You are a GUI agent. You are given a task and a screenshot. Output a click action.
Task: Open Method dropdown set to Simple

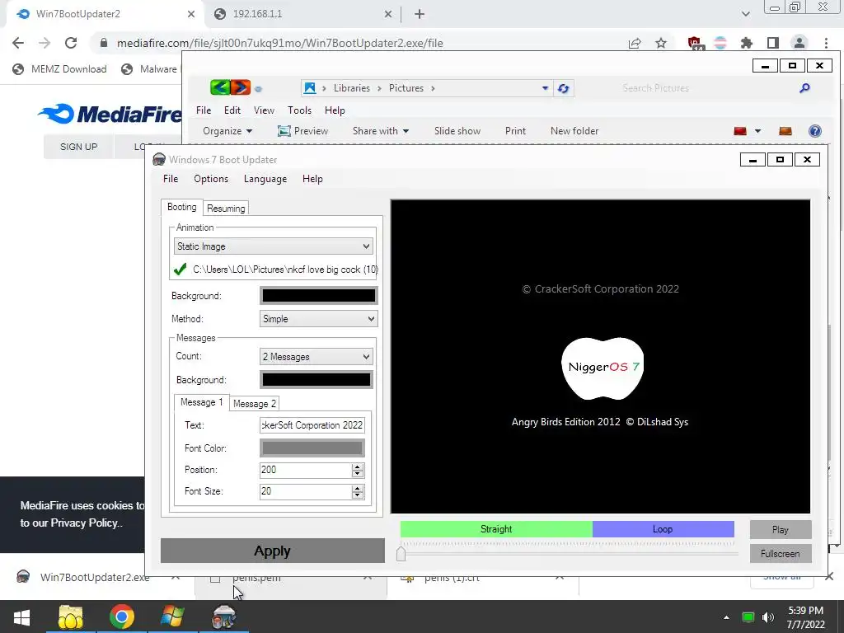tap(319, 319)
